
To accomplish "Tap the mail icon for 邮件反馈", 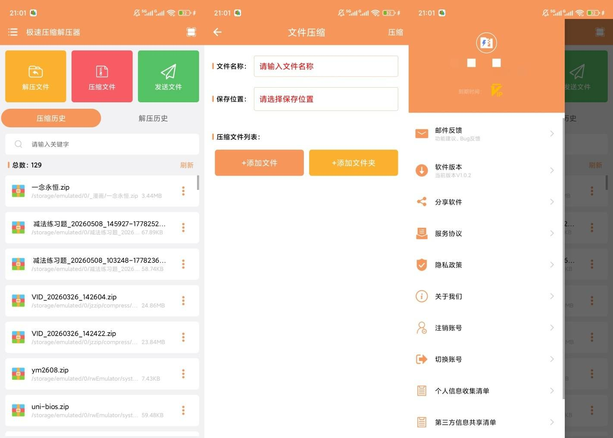I will [x=422, y=134].
